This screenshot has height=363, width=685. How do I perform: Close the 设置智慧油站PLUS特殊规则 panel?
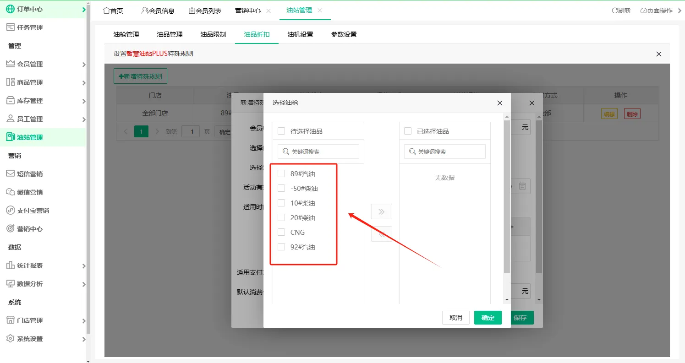(x=659, y=54)
